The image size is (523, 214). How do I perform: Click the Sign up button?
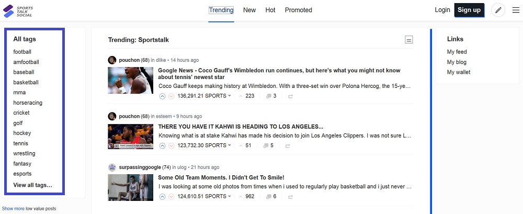point(469,10)
